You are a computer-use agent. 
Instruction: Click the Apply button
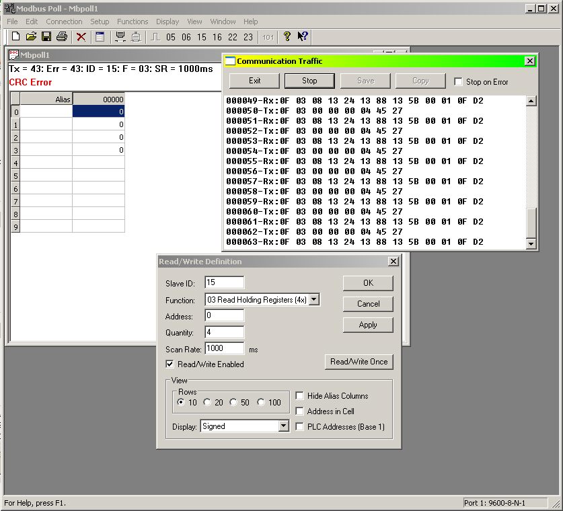(x=368, y=325)
